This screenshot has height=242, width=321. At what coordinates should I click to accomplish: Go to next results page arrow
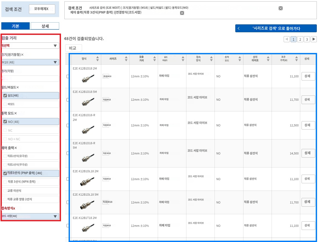click(314, 39)
